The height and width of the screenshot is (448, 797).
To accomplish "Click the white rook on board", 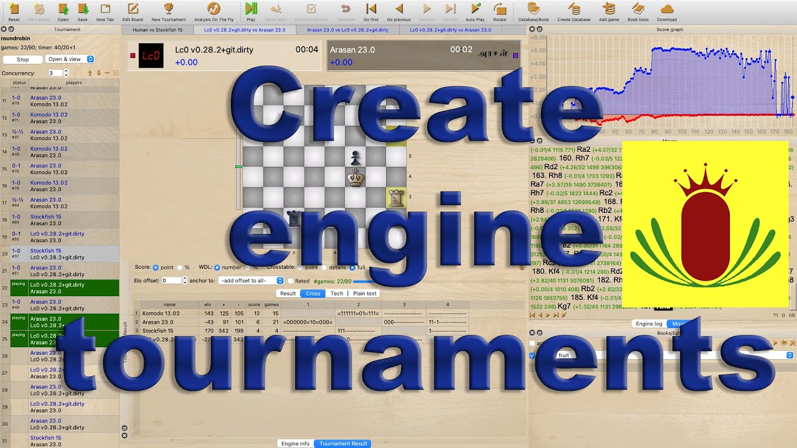I will [x=396, y=197].
